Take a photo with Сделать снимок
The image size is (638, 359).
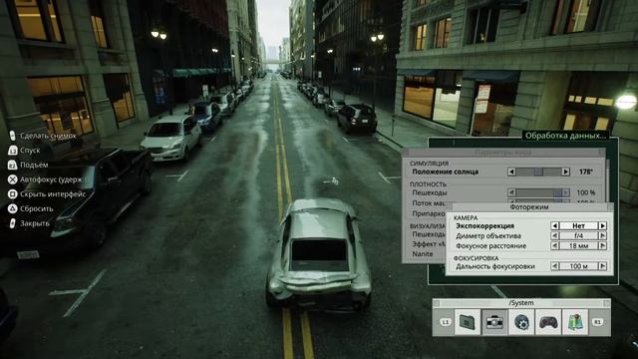point(48,136)
